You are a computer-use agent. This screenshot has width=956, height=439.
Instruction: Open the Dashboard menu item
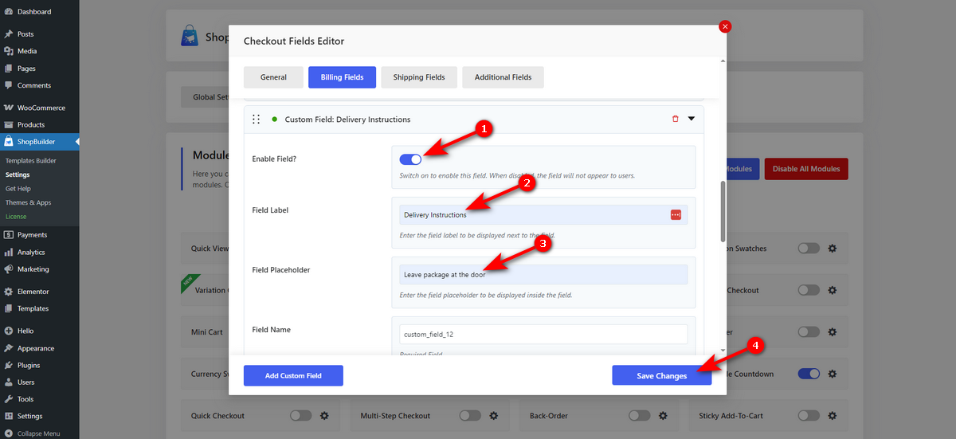click(34, 12)
